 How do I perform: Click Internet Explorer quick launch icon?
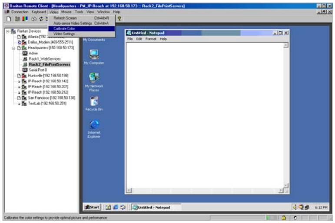coord(116,207)
